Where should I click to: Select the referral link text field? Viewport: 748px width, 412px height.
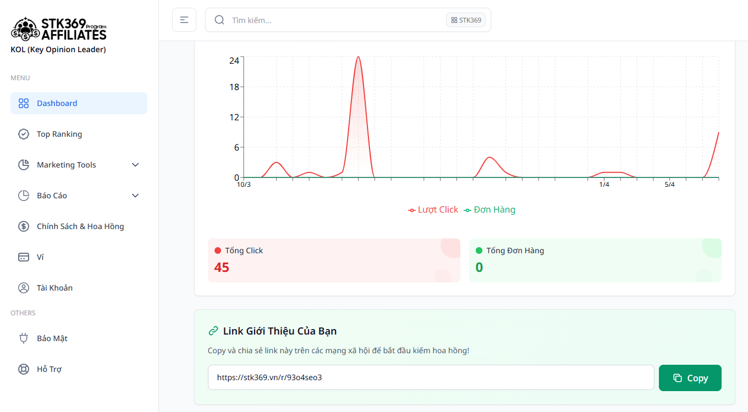coord(431,378)
